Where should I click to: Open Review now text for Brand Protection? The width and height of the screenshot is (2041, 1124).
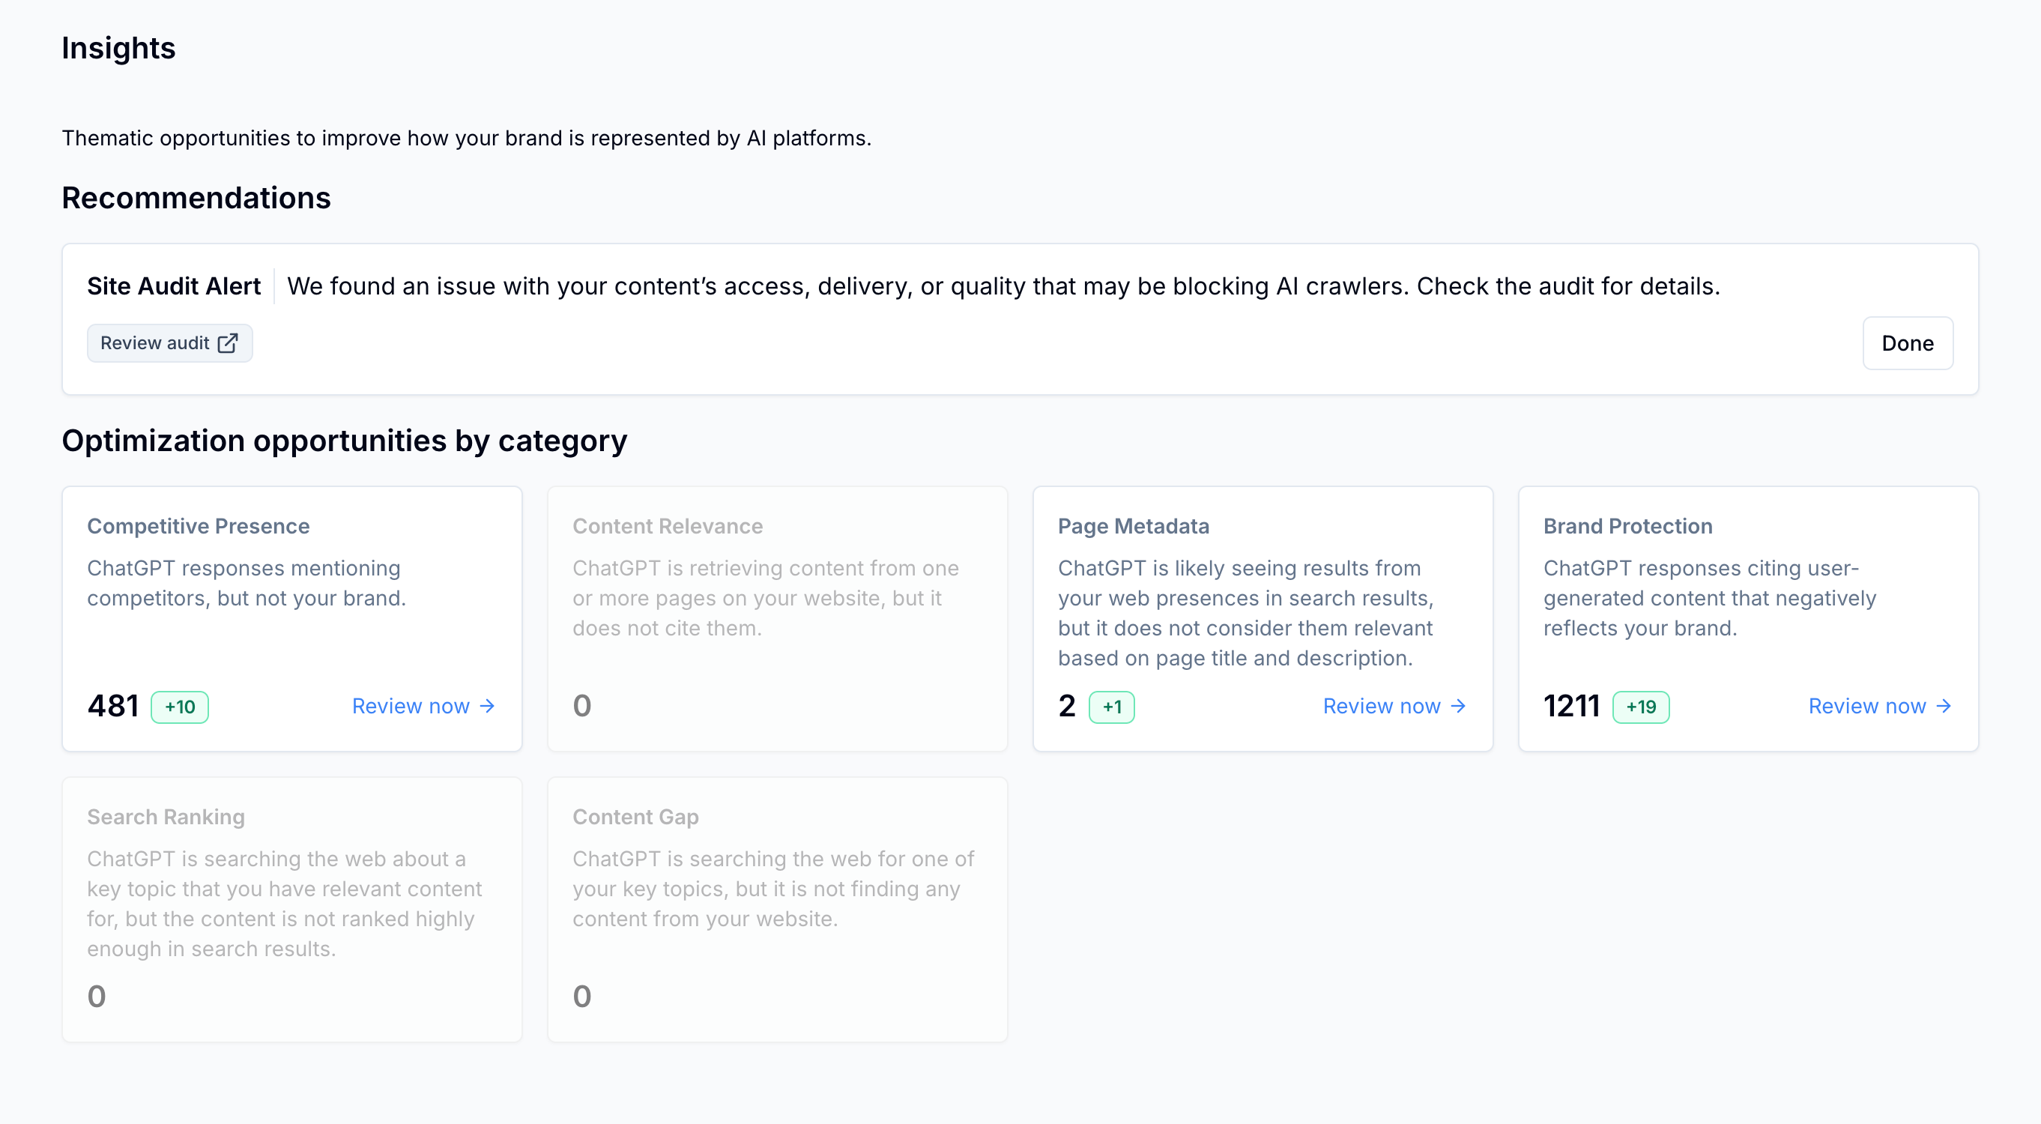coord(1866,706)
